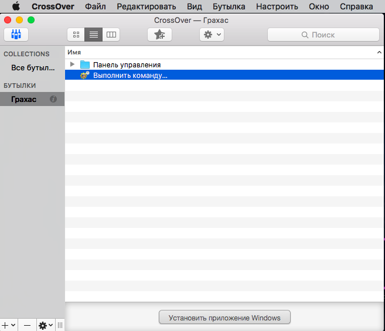The height and width of the screenshot is (331, 385).
Task: Remove bottle with the minus button
Action: [x=28, y=325]
